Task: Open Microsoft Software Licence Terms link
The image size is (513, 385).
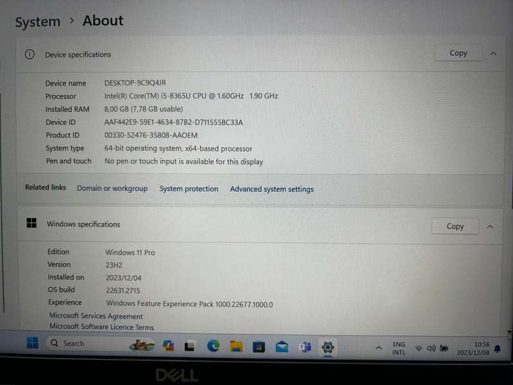Action: pos(101,327)
